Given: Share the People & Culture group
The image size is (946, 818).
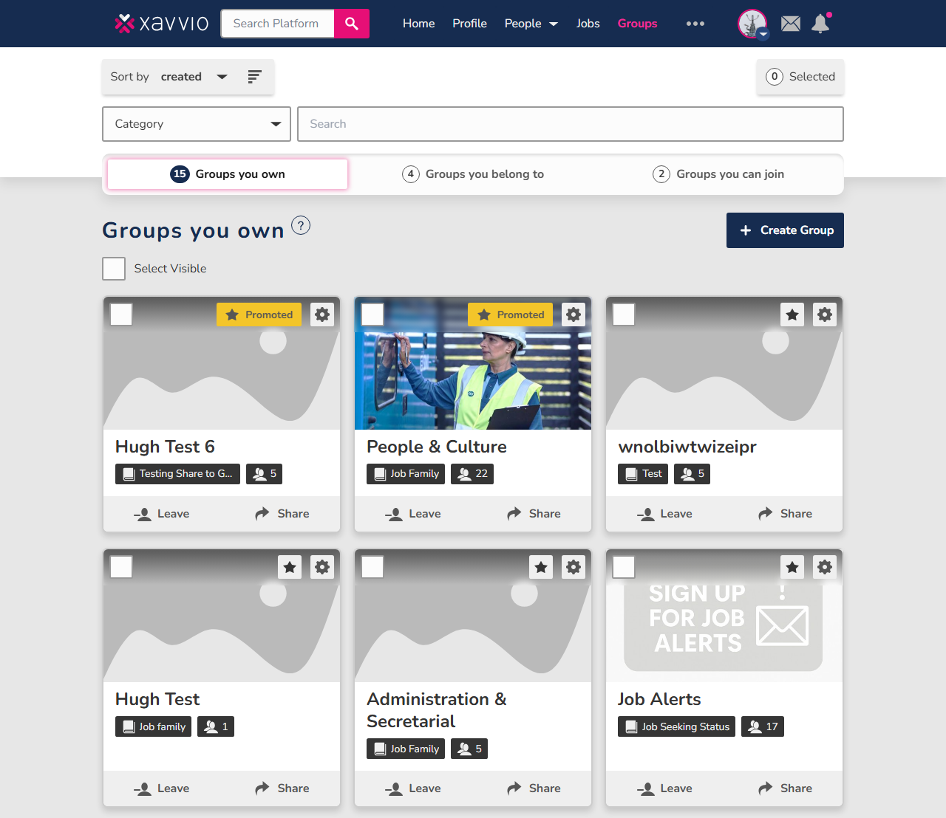Looking at the screenshot, I should pos(534,514).
